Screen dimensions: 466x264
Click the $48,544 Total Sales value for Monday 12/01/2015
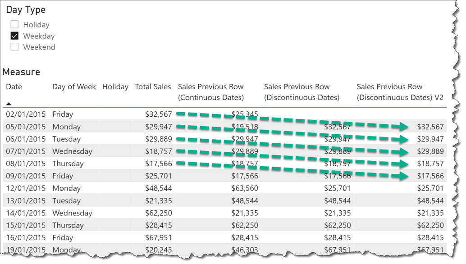159,188
